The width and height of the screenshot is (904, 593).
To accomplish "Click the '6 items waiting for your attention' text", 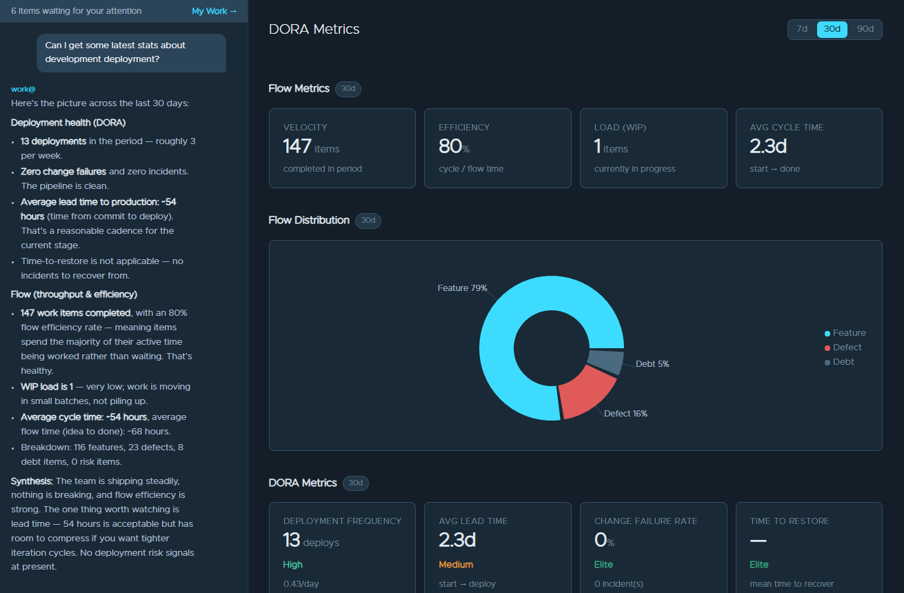I will [77, 11].
